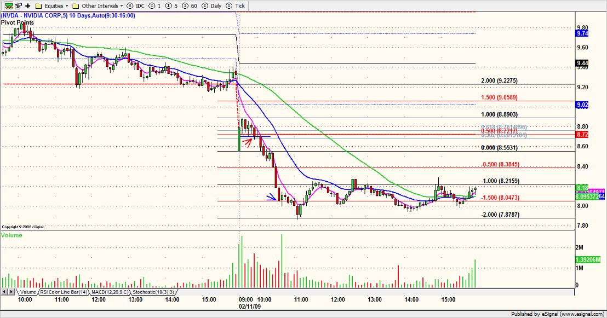Image resolution: width=607 pixels, height=318 pixels.
Task: Click the 1.500 (9.0589) Fibonacci label
Action: click(499, 97)
